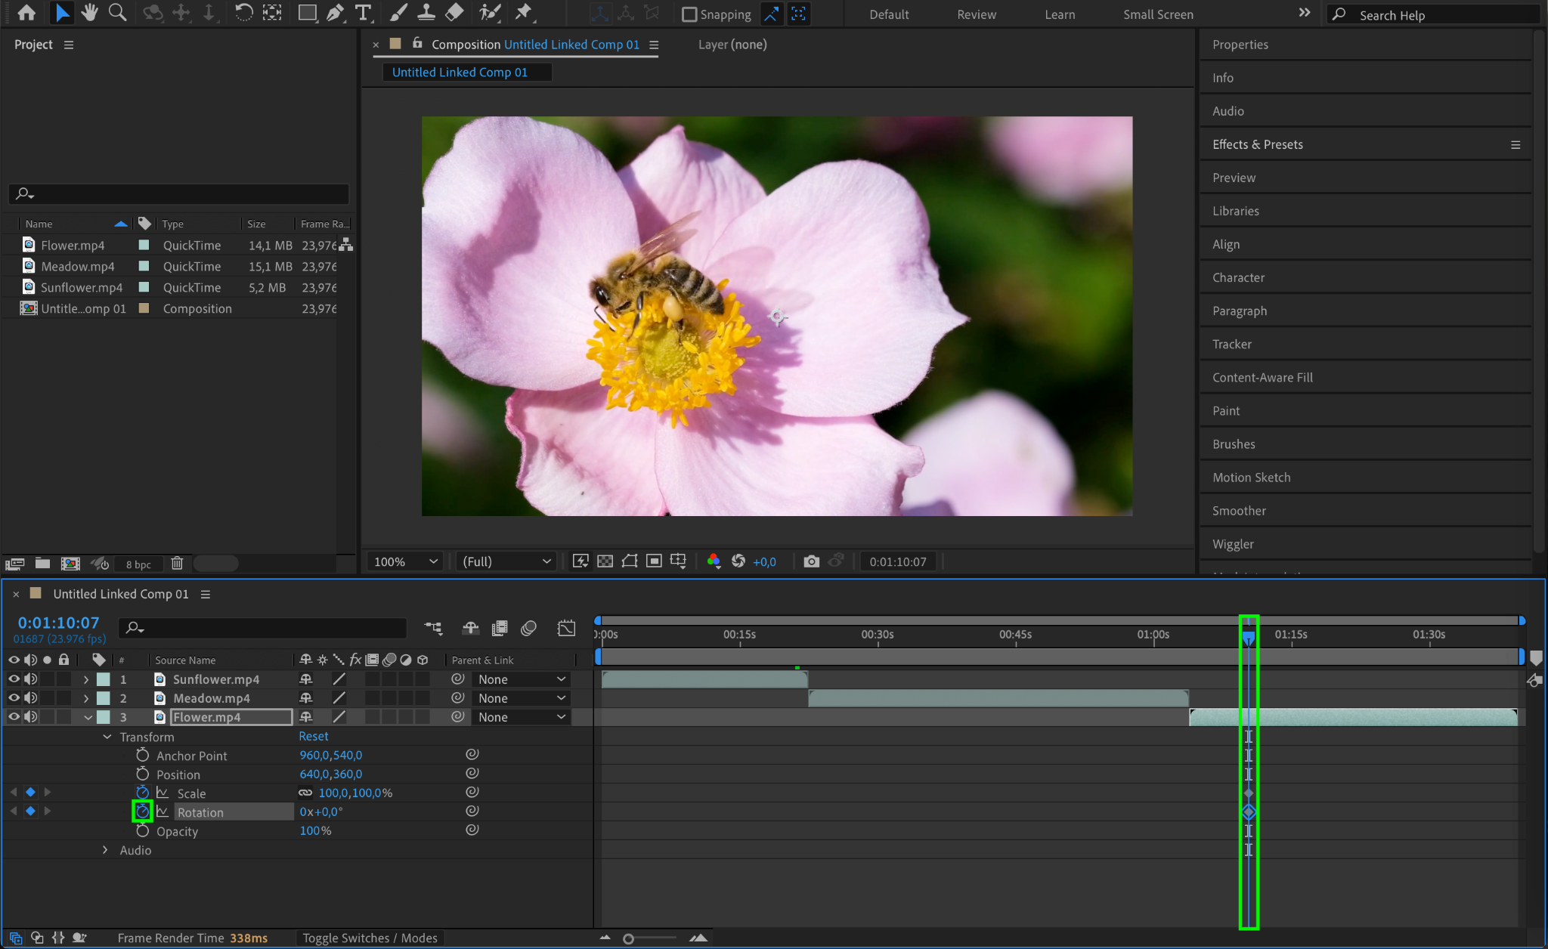Viewport: 1548px width, 949px height.
Task: Mute audio of Meadow.mp4 layer
Action: point(30,698)
